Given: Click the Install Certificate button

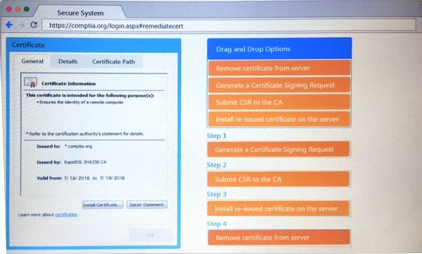Looking at the screenshot, I should (x=103, y=205).
